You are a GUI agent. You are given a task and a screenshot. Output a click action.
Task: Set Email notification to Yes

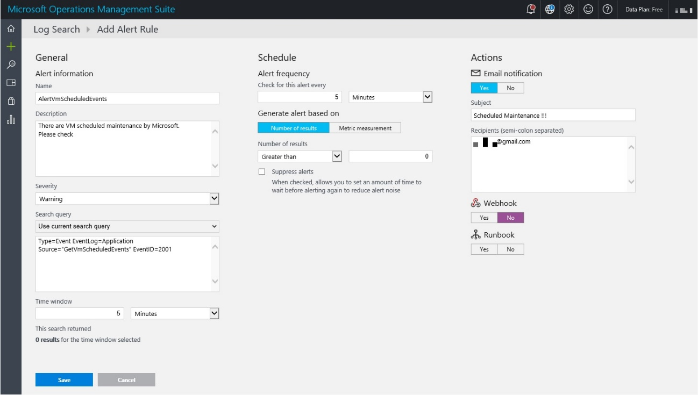click(x=484, y=88)
